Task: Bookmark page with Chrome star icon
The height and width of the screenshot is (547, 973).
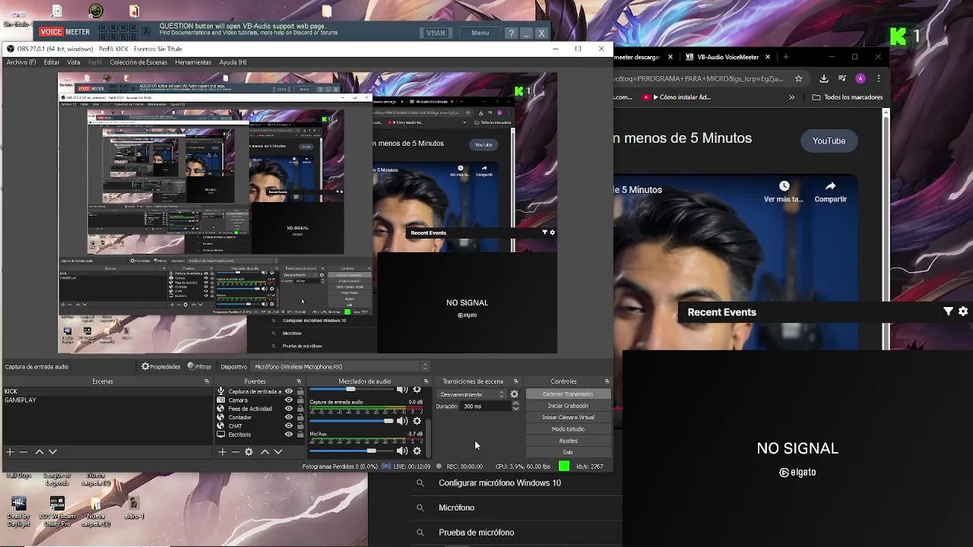Action: (798, 78)
